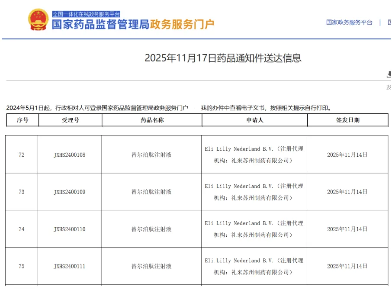The width and height of the screenshot is (392, 290).
Task: Click the download icon below the title
Action: pyautogui.click(x=389, y=74)
